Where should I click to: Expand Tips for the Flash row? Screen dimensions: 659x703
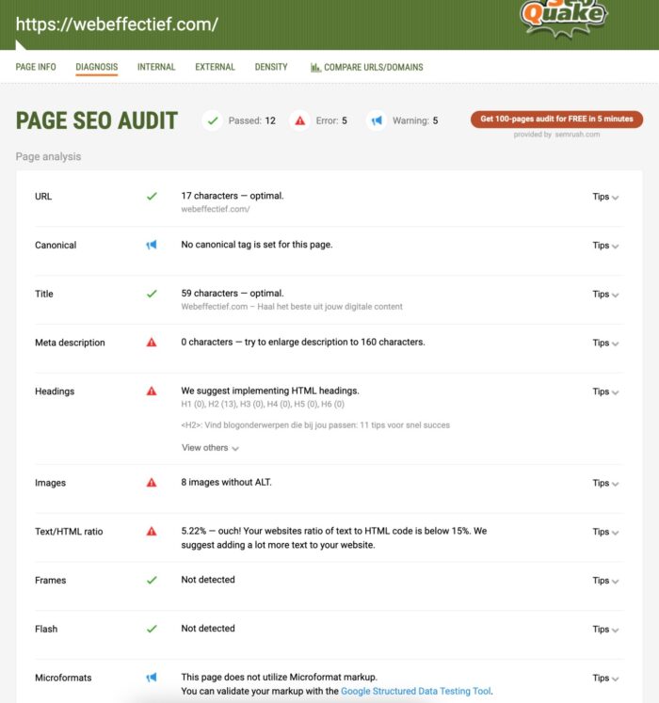[605, 630]
